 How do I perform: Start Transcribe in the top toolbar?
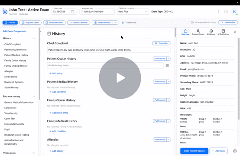pos(129,23)
